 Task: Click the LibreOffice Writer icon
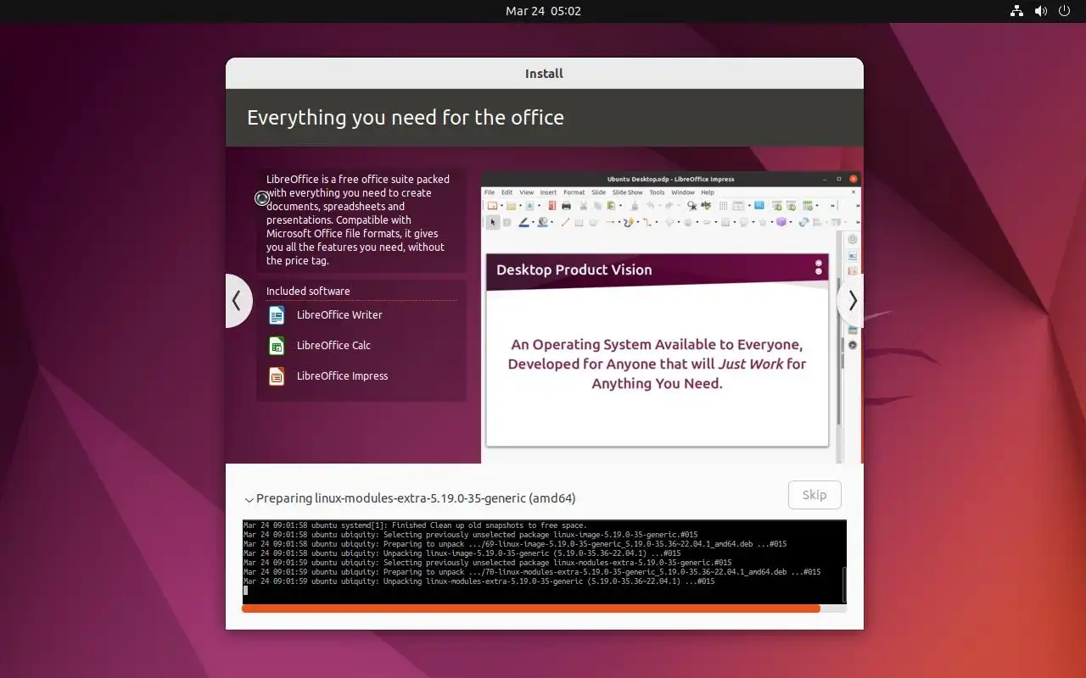(277, 315)
